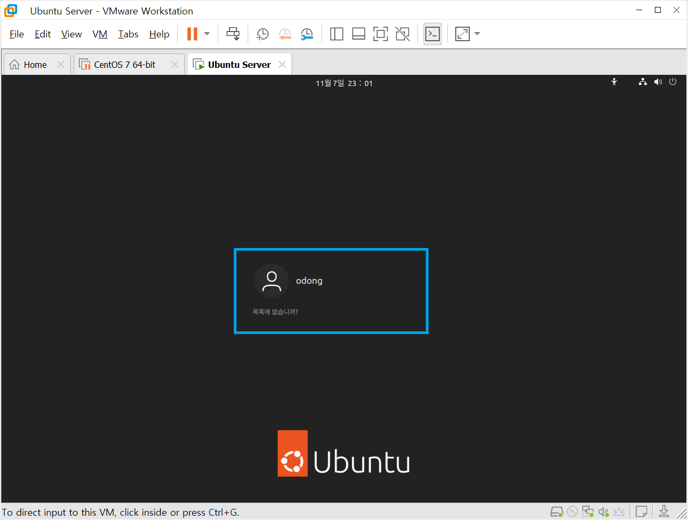
Task: Click the odong user avatar icon
Action: (272, 281)
